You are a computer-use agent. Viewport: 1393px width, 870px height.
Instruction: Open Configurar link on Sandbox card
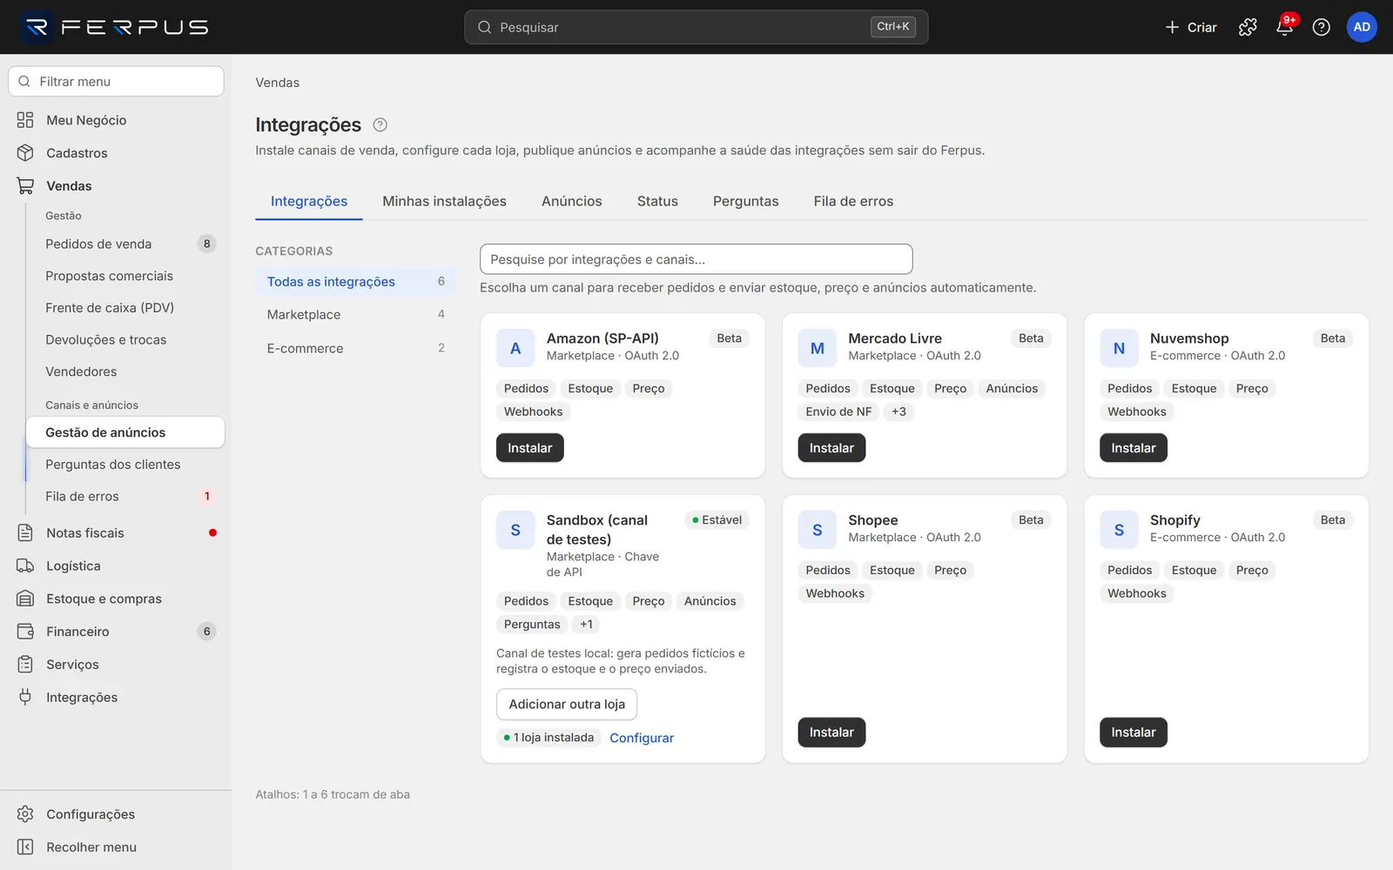(642, 738)
